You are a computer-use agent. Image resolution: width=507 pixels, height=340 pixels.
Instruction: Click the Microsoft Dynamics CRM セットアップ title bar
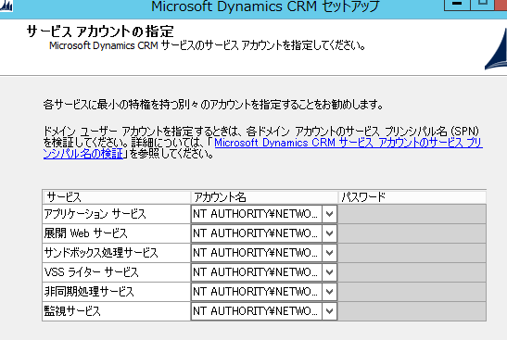265,6
